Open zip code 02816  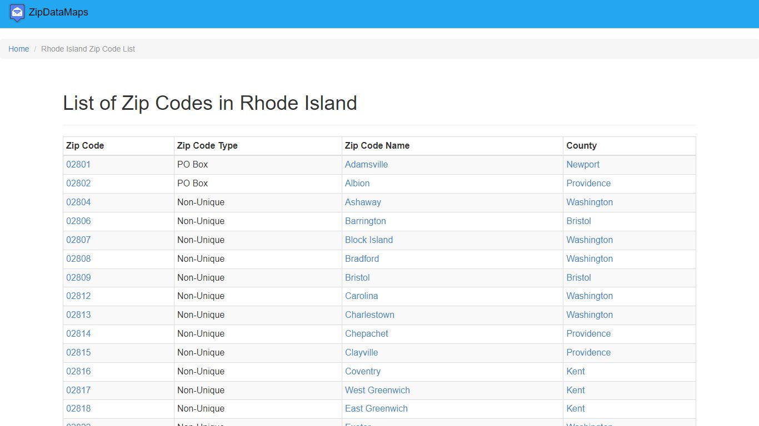[x=78, y=372]
